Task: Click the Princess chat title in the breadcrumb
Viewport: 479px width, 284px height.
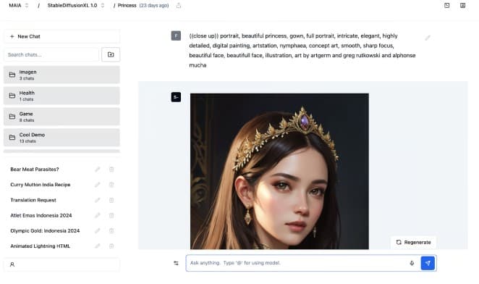Action: coord(127,6)
